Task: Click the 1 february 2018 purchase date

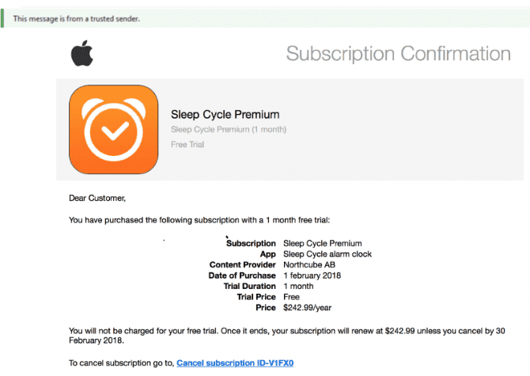Action: (312, 275)
